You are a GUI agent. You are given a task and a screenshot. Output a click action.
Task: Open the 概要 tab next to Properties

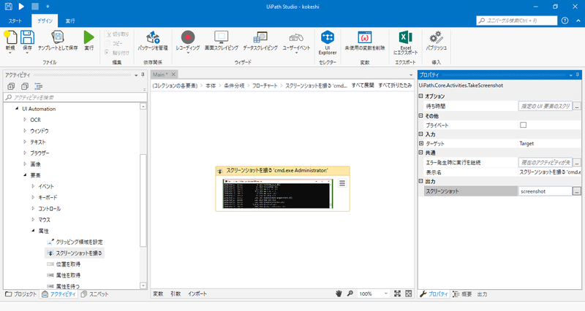(x=462, y=294)
